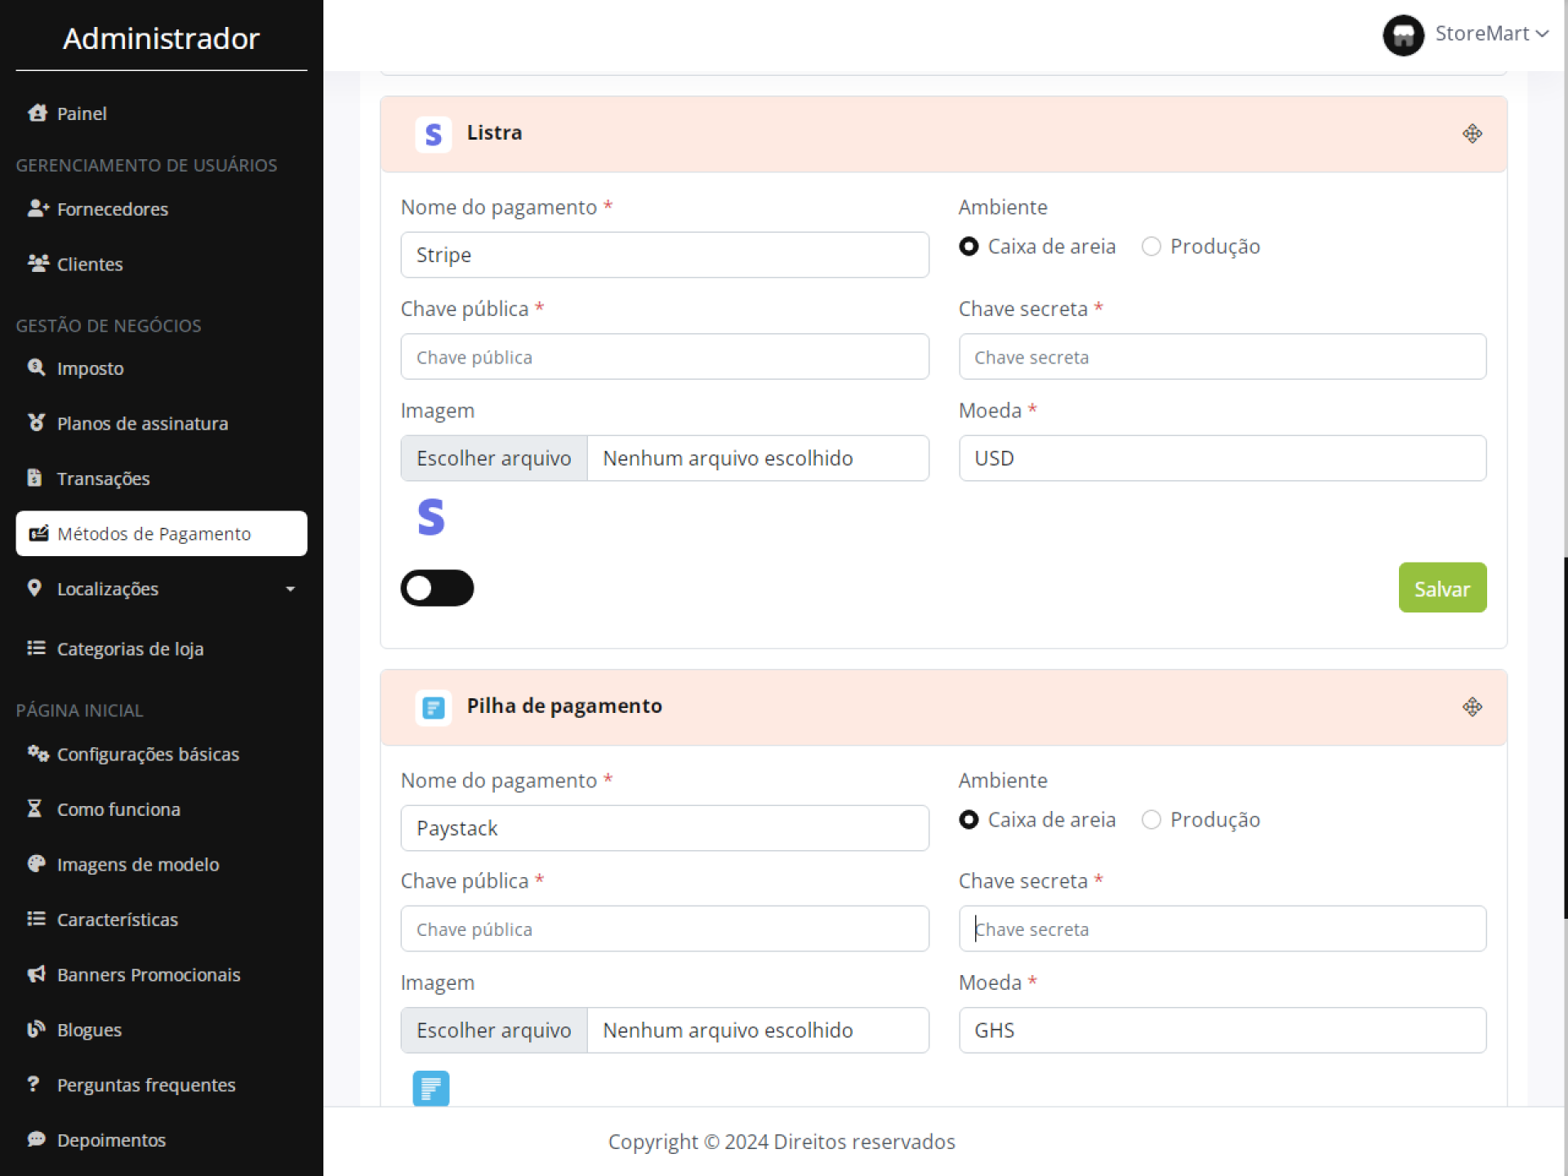
Task: Open Transações in sidebar
Action: (x=103, y=479)
